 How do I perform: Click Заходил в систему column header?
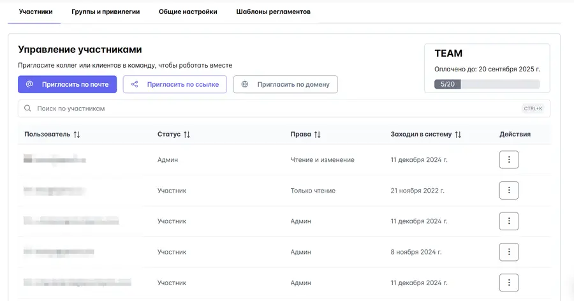click(421, 135)
